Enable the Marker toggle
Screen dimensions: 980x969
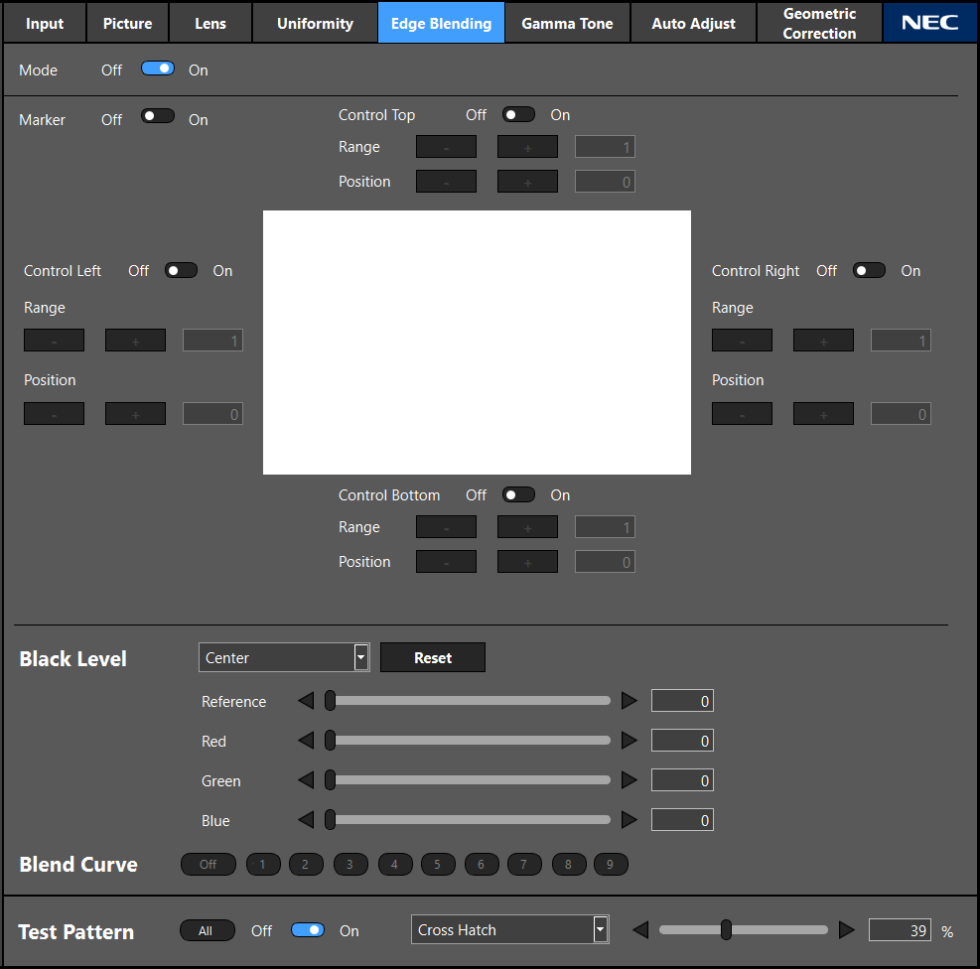click(158, 116)
